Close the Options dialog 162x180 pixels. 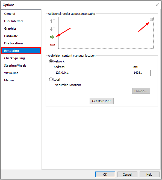157,5
